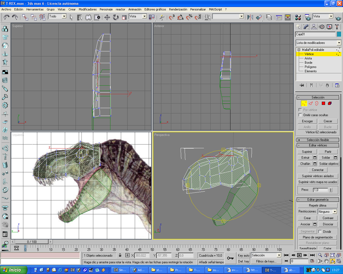Image resolution: width=343 pixels, height=274 pixels.
Task: Expand the Selección flexible rollout
Action: pos(318,140)
